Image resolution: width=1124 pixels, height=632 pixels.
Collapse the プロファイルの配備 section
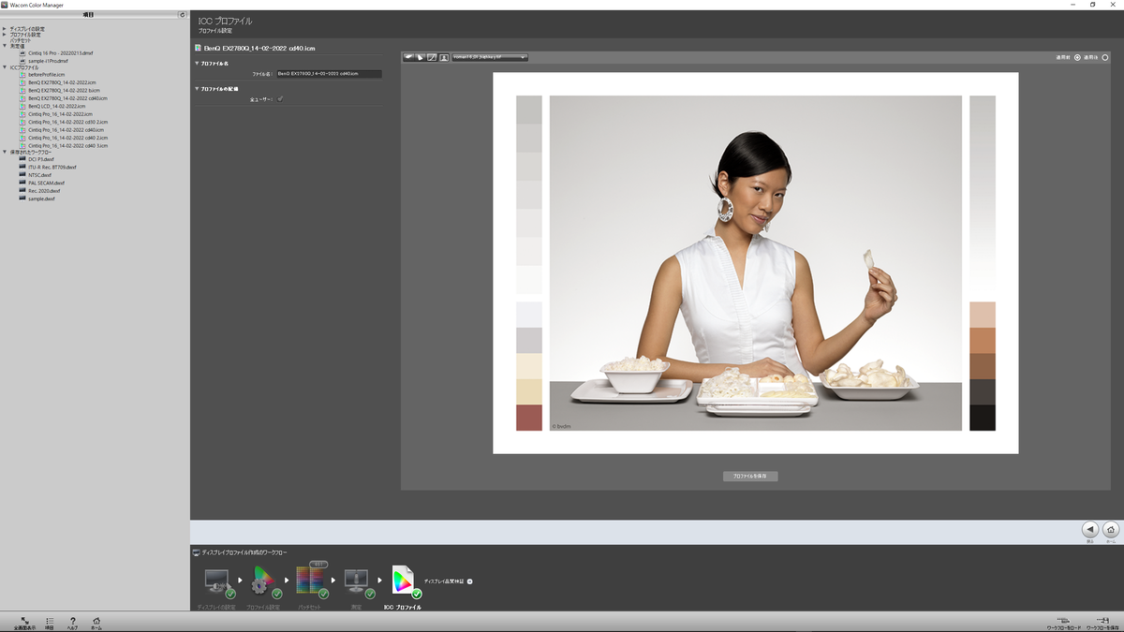tap(197, 89)
